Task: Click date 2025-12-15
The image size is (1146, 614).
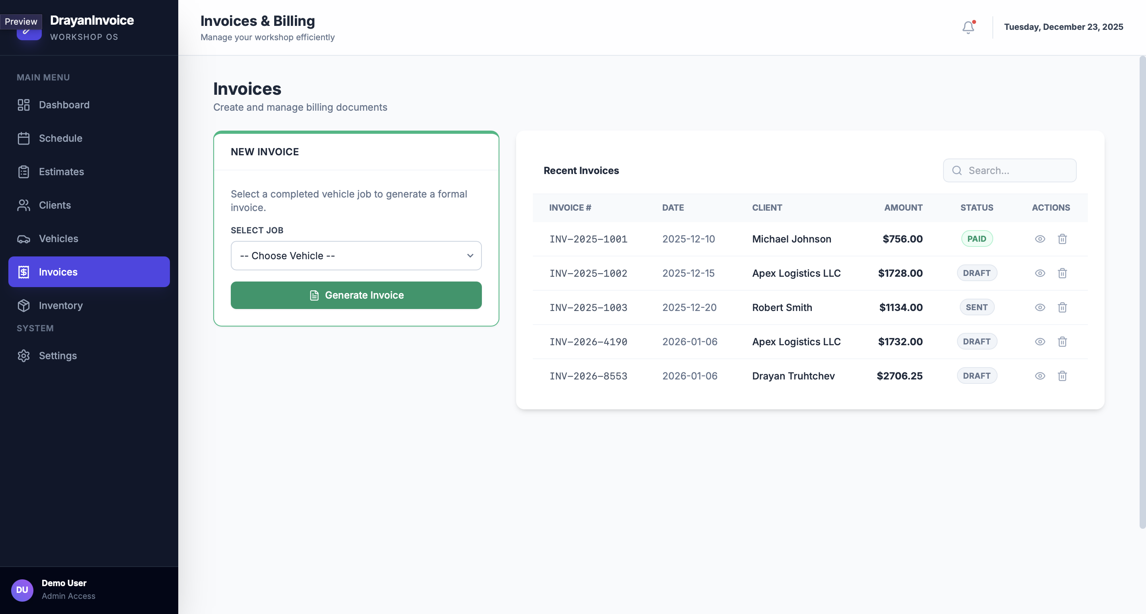Action: pyautogui.click(x=688, y=274)
